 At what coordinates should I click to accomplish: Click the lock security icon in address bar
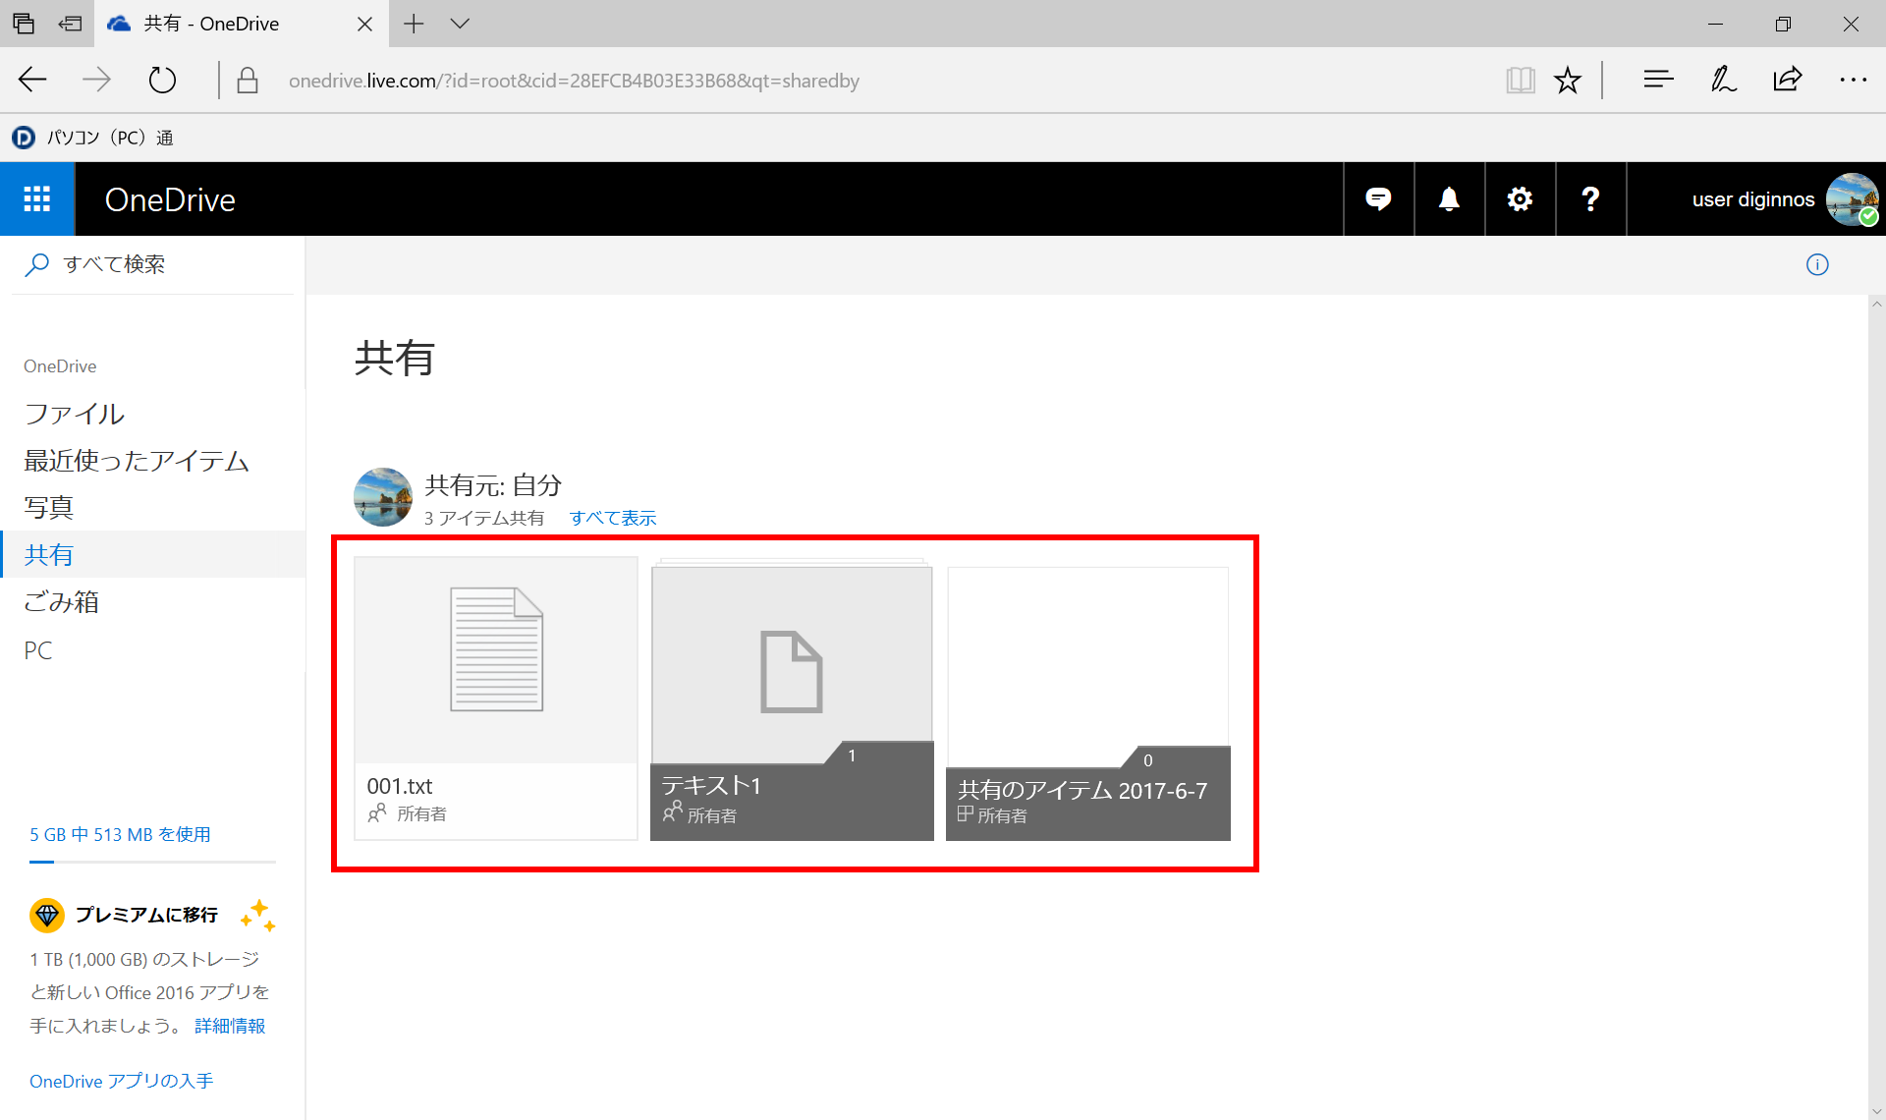[248, 81]
